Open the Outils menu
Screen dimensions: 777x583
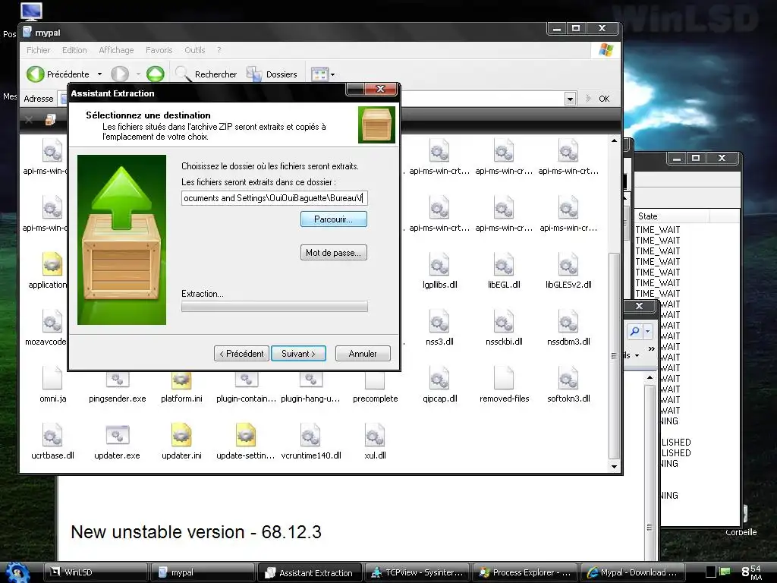click(x=194, y=50)
